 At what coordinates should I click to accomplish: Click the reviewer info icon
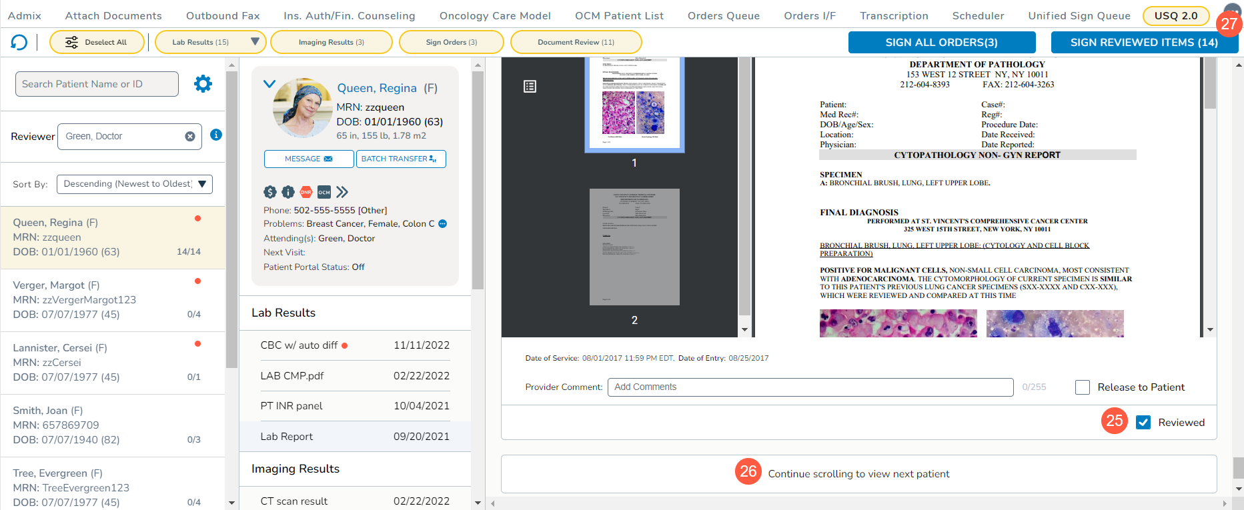pos(216,135)
